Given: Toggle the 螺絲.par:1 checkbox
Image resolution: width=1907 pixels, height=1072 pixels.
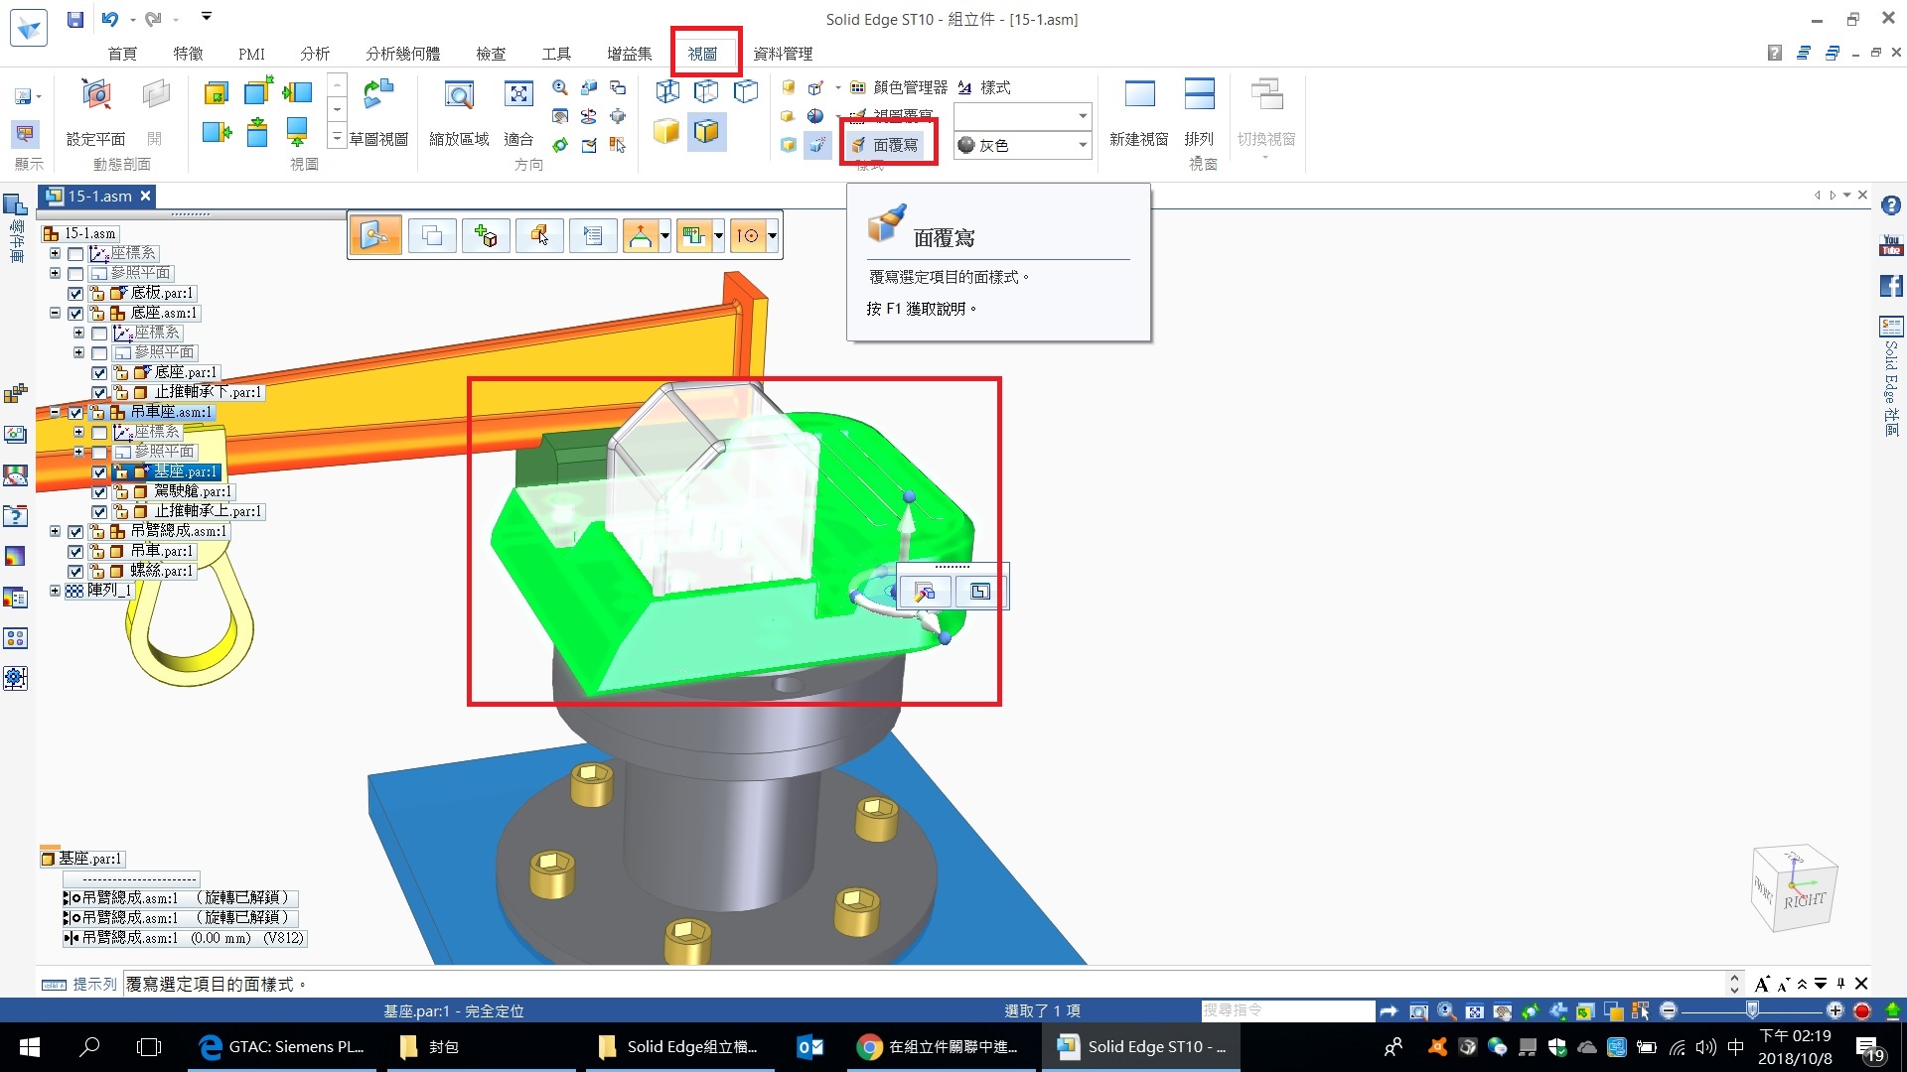Looking at the screenshot, I should (x=75, y=572).
